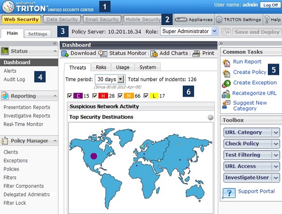Open the Usage dashboard tab

(x=123, y=67)
